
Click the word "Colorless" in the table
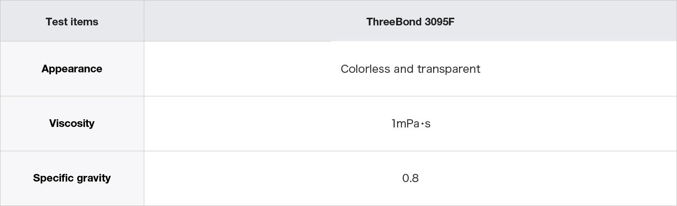(365, 69)
